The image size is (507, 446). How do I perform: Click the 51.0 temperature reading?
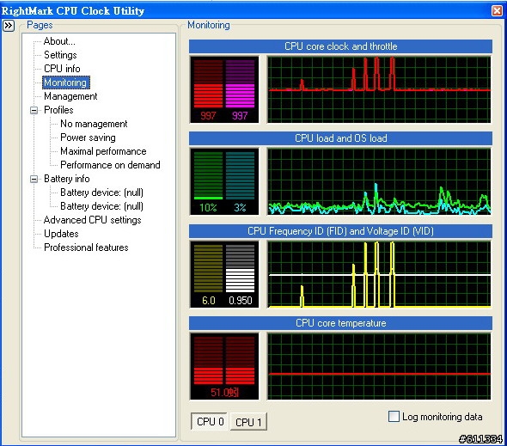(224, 393)
